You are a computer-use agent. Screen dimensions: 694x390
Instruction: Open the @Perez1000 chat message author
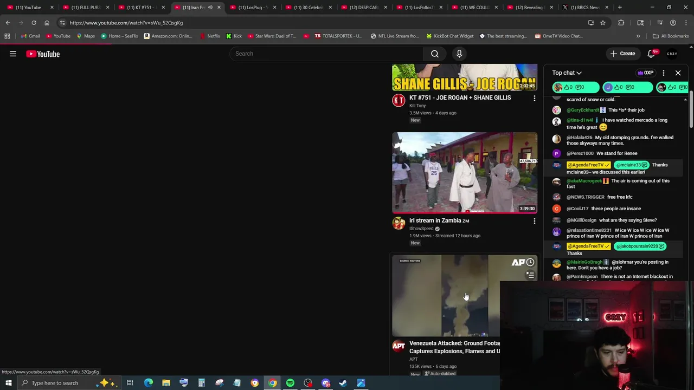580,153
